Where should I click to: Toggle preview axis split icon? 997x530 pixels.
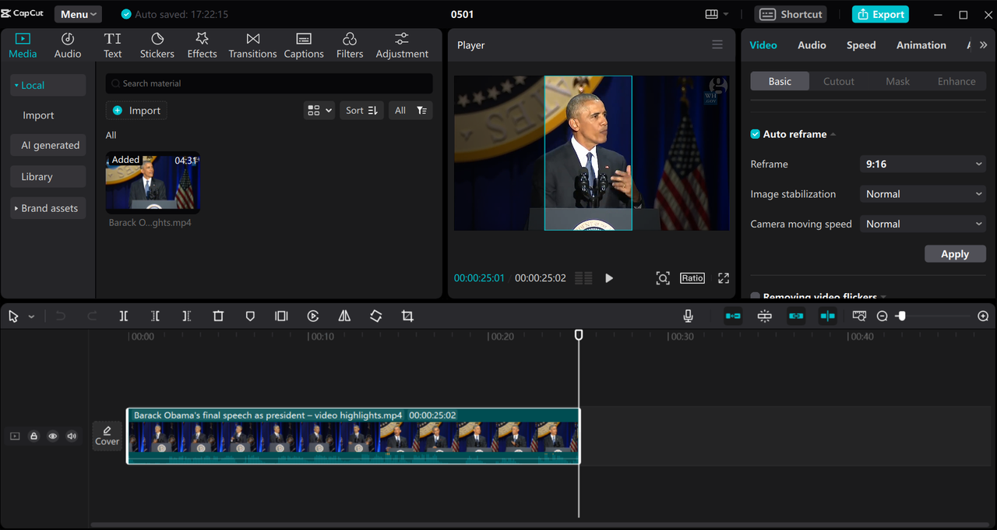point(827,316)
